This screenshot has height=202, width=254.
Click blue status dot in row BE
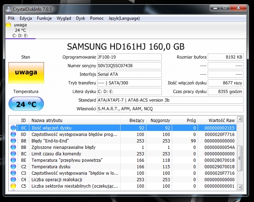[13, 160]
